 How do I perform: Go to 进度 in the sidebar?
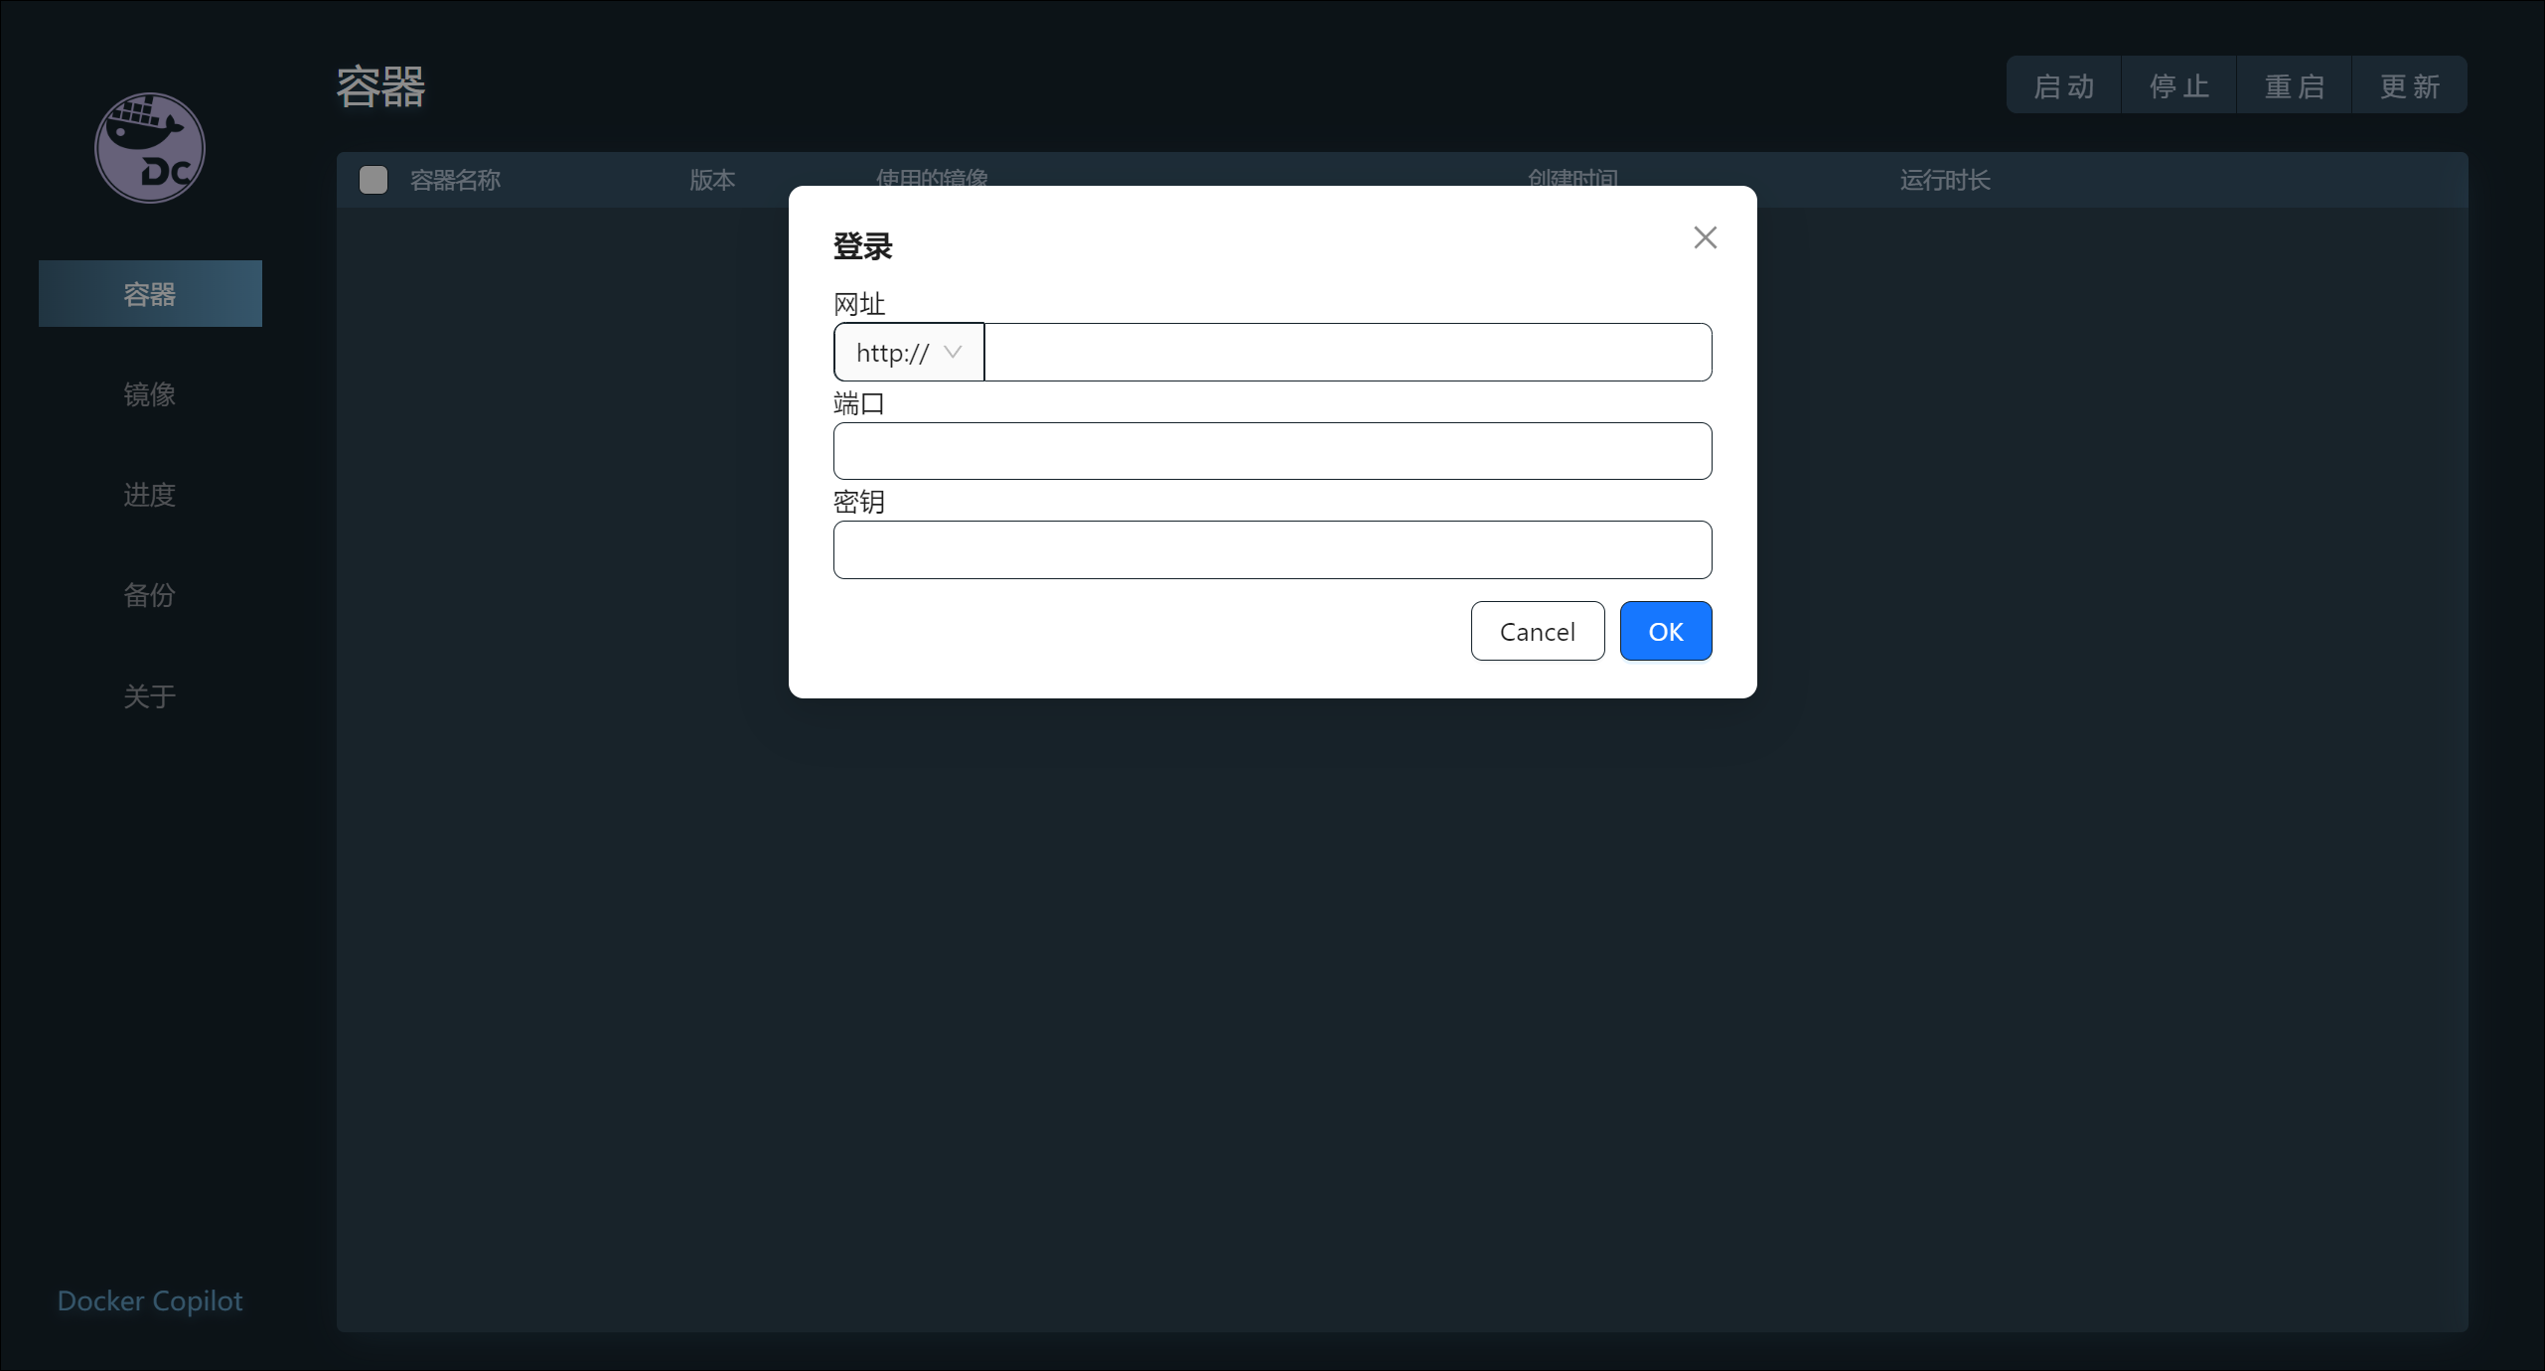(x=150, y=495)
